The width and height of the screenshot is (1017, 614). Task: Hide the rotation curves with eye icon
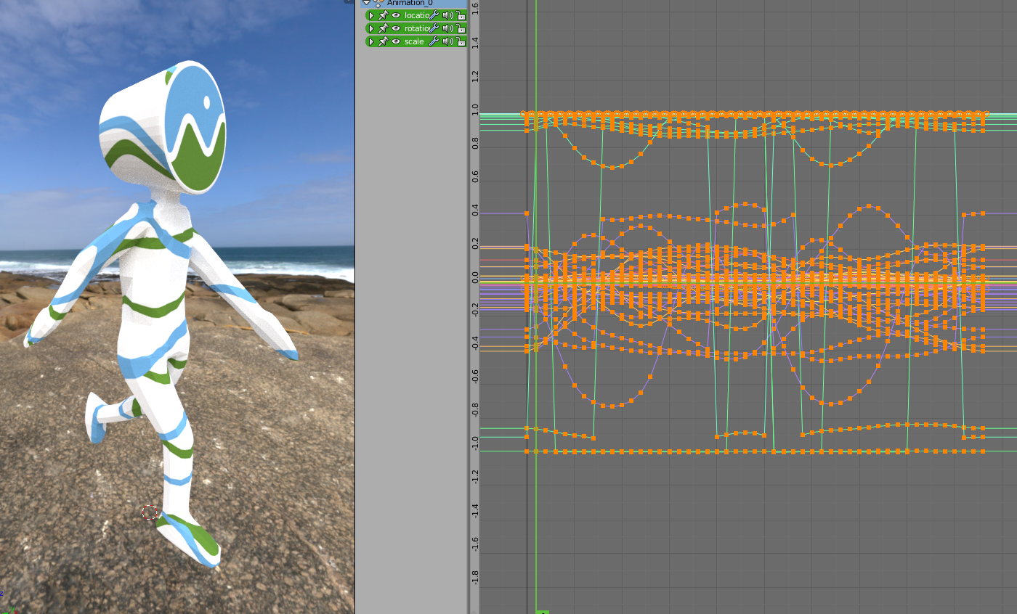coord(396,28)
